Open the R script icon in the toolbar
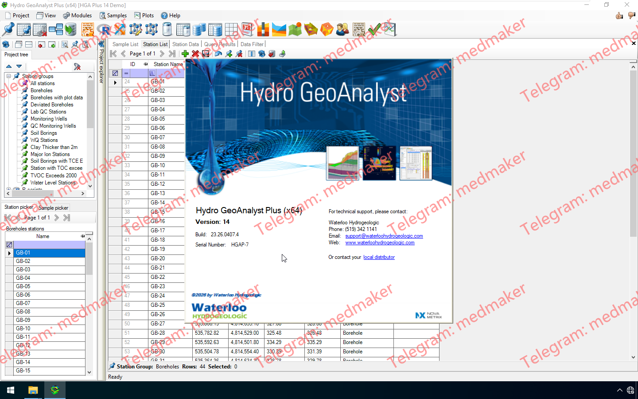 point(104,30)
